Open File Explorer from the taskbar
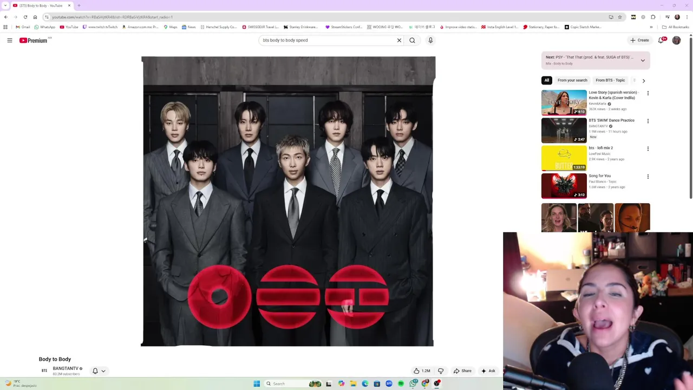 pyautogui.click(x=353, y=383)
